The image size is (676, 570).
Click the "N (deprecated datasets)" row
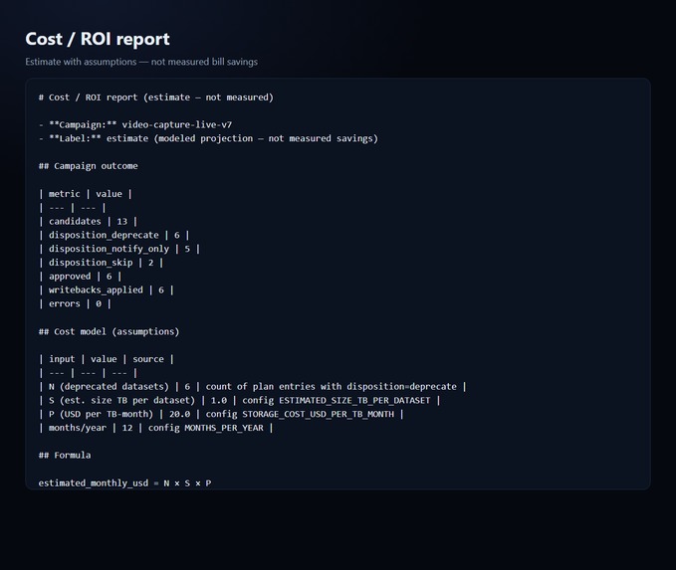(253, 387)
